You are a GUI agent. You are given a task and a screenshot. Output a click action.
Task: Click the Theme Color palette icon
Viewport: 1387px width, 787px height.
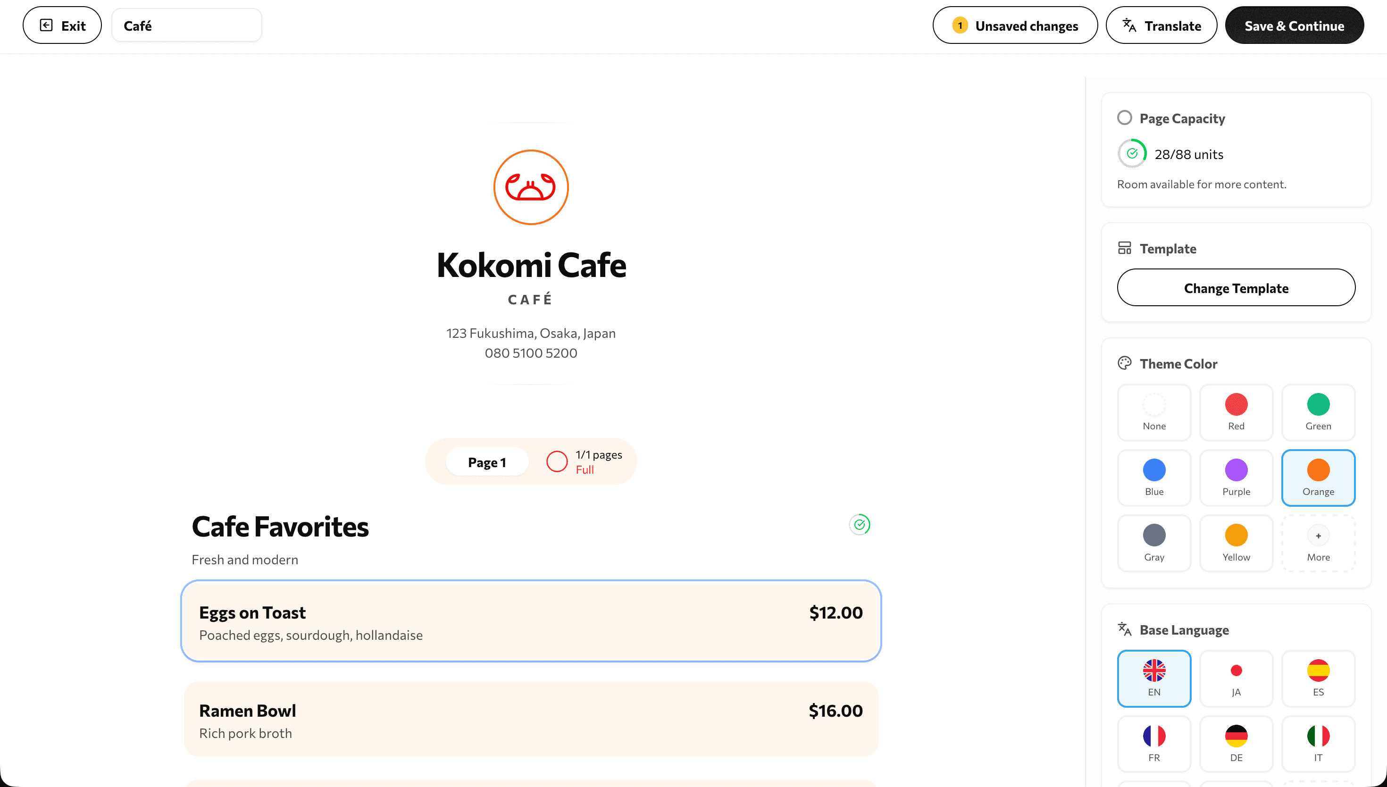click(1125, 363)
